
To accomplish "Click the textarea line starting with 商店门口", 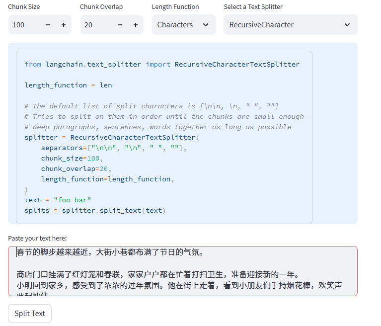I will coord(158,275).
